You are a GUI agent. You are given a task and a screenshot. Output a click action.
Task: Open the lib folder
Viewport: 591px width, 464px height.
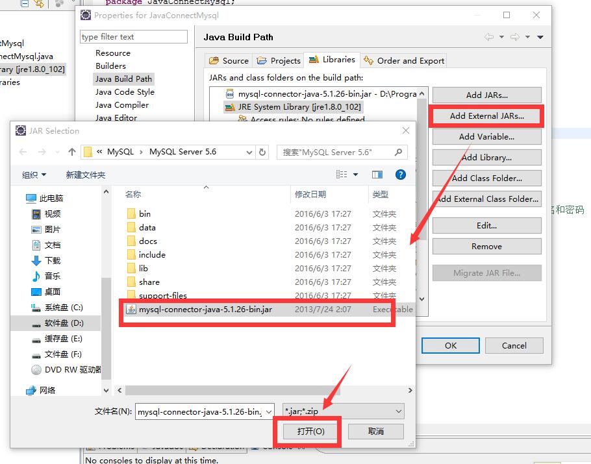pos(144,268)
